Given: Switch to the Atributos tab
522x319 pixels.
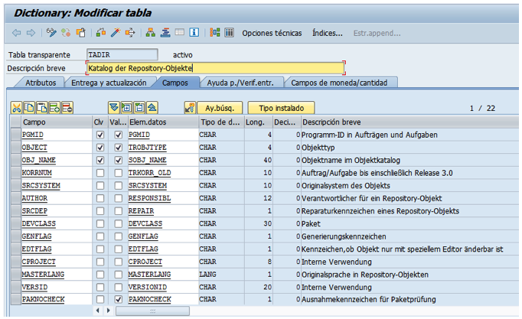Looking at the screenshot, I should pyautogui.click(x=41, y=83).
